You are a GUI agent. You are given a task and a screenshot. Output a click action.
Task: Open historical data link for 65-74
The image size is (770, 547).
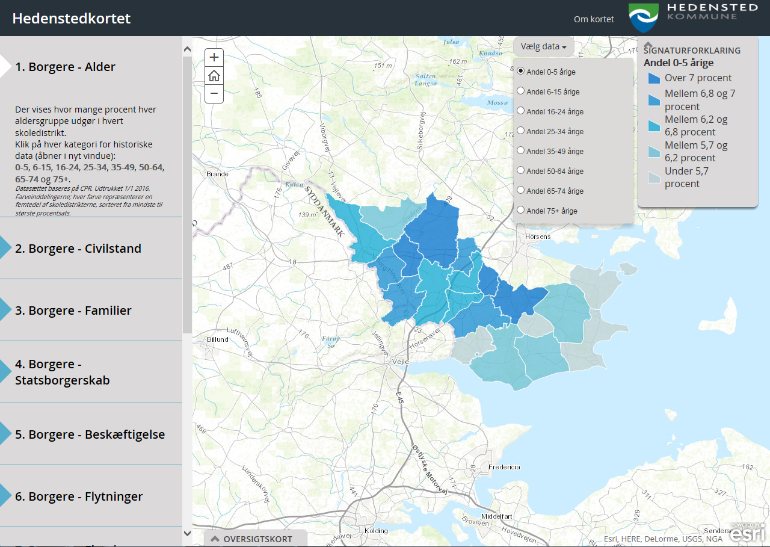[x=28, y=179]
